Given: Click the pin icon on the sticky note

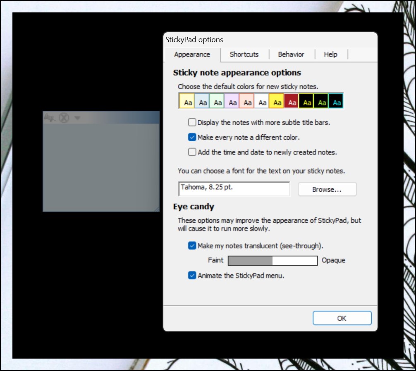Looking at the screenshot, I should coord(49,117).
